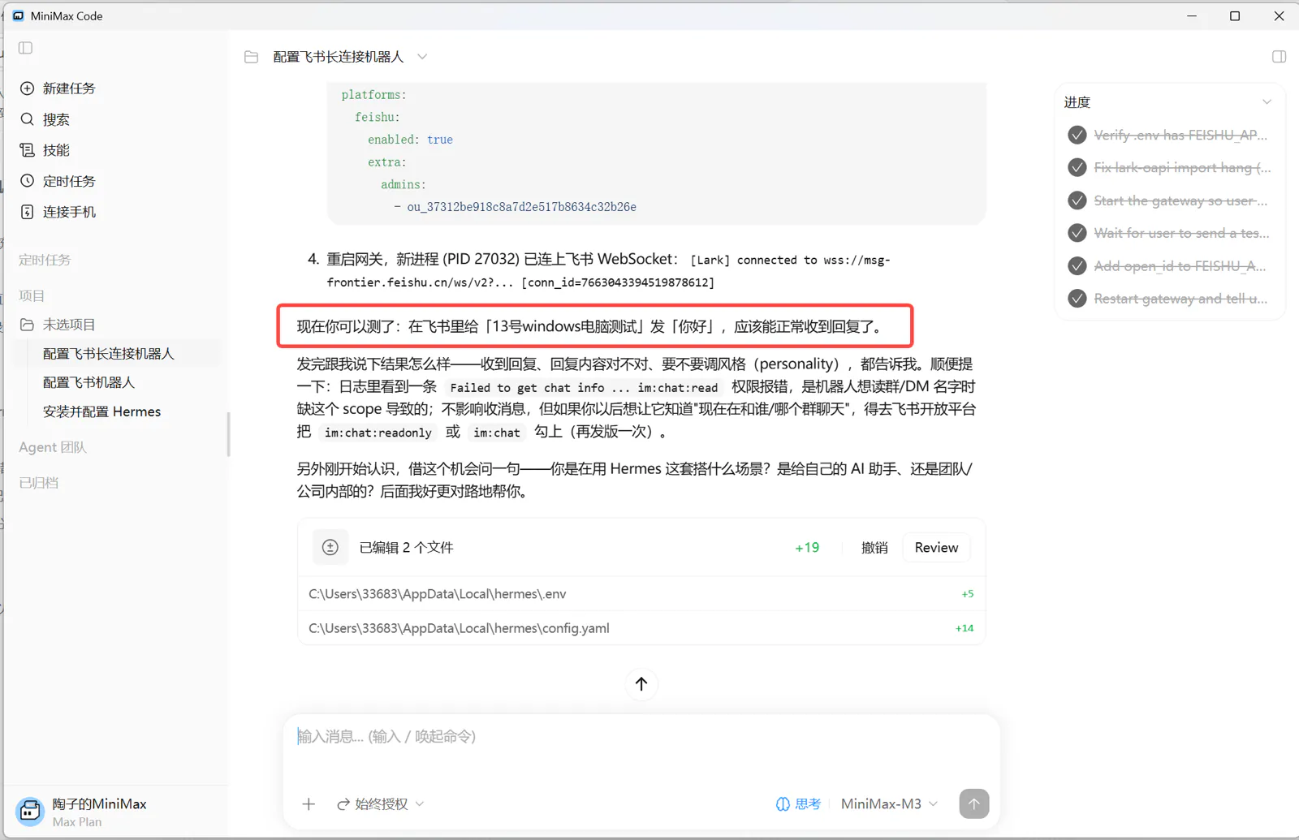Screen dimensions: 1299x840
Task: Toggle checkmark for Fix lark-oapi import hang
Action: (1077, 167)
